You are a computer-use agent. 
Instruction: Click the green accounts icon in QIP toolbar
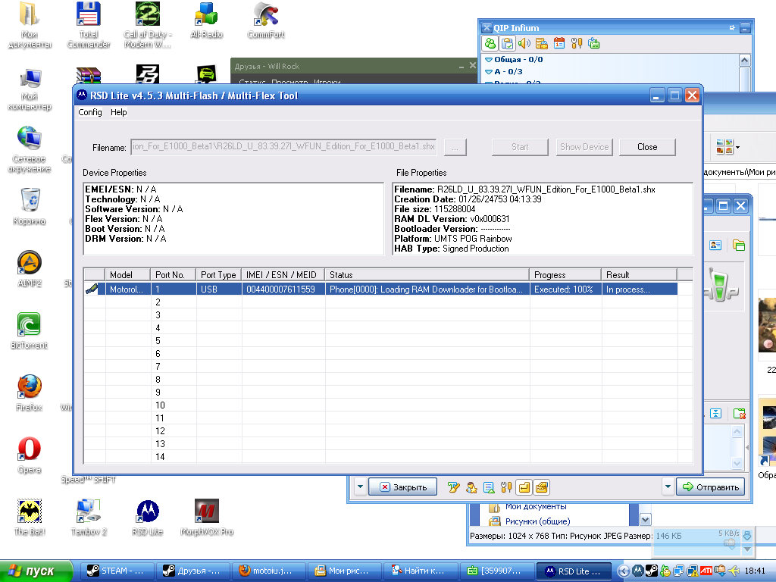tap(594, 43)
